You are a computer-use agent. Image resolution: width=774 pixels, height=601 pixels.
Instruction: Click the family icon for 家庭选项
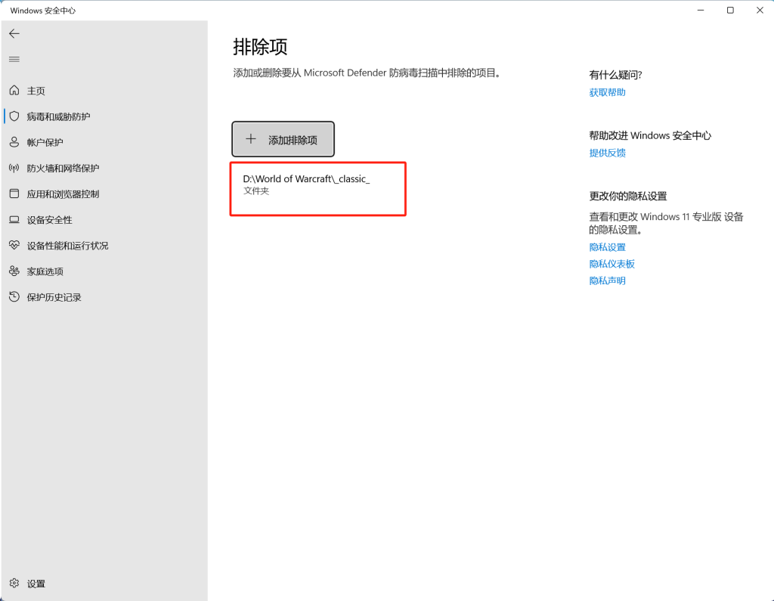coord(14,271)
